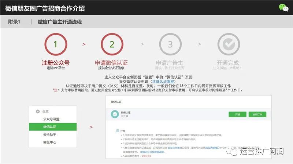Open the 详细认证流程 link

163,81
